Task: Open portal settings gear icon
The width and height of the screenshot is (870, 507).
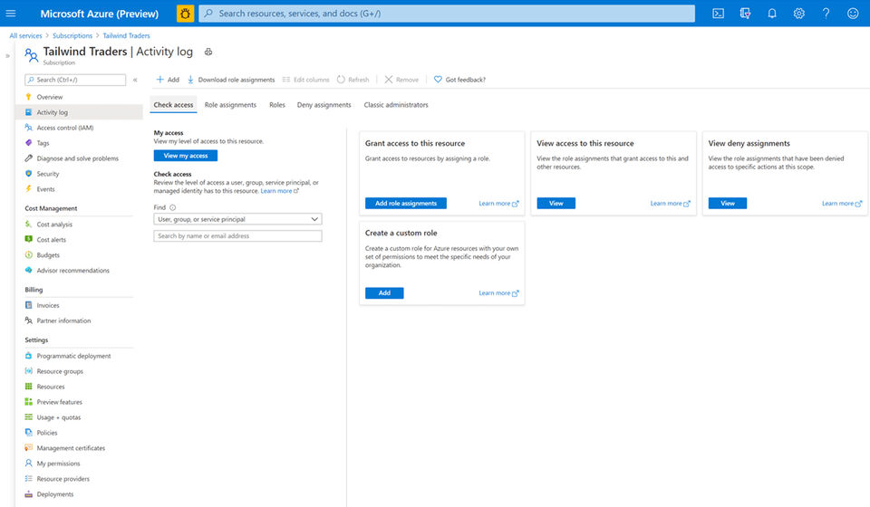Action: [798, 14]
